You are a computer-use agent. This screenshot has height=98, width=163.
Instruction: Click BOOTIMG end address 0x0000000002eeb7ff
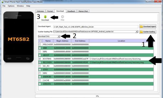[80, 59]
